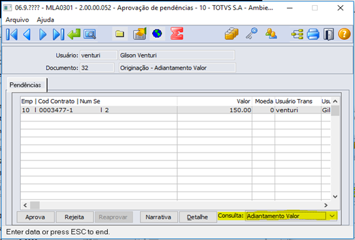
Task: Click the hierarchy tree structure icon
Action: click(297, 35)
